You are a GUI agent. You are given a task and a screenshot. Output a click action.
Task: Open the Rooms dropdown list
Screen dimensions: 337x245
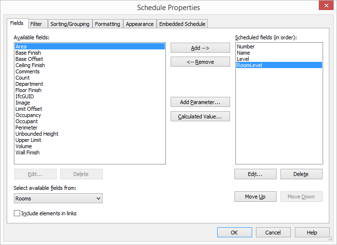point(58,198)
